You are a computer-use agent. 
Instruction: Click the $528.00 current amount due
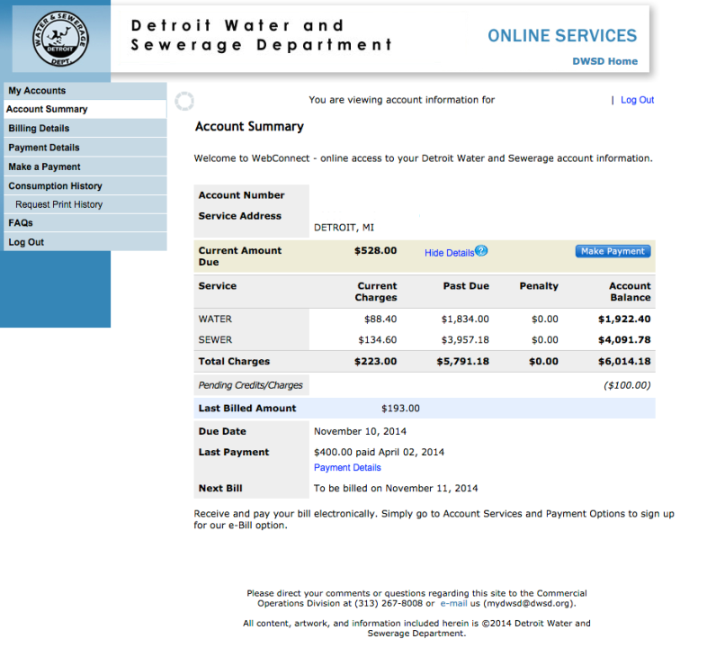tap(375, 251)
